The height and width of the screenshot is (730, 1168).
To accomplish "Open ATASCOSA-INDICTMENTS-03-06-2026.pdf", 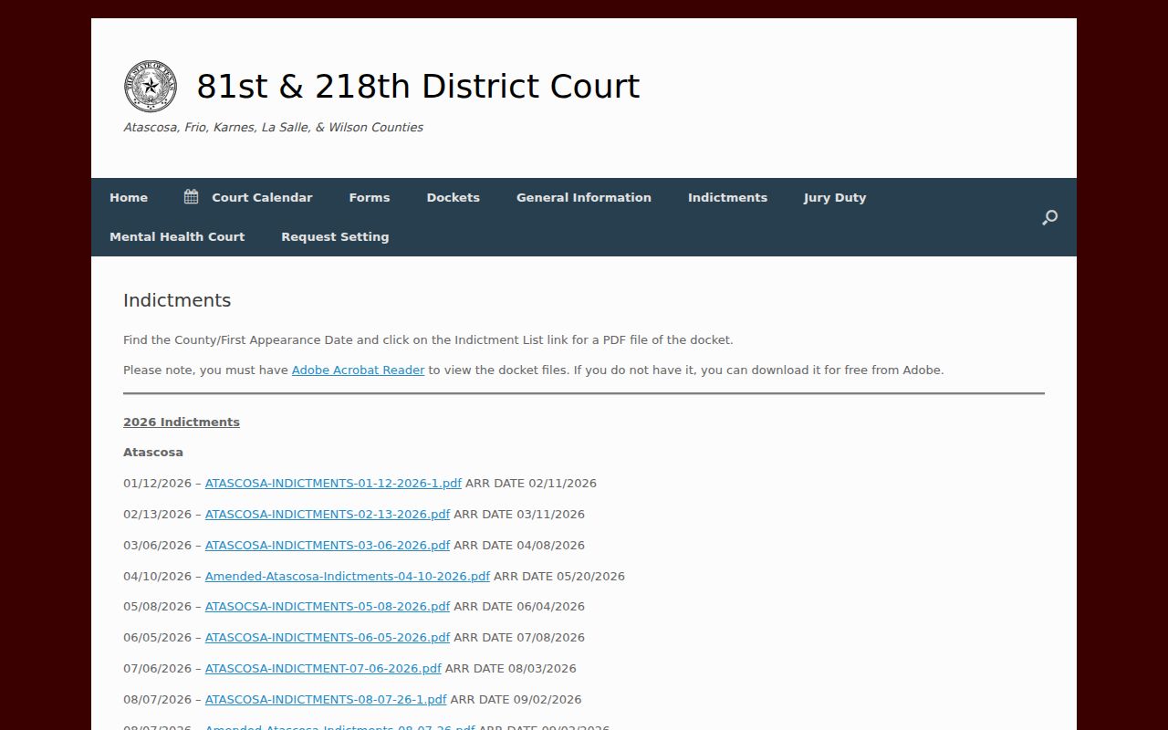I will [328, 546].
